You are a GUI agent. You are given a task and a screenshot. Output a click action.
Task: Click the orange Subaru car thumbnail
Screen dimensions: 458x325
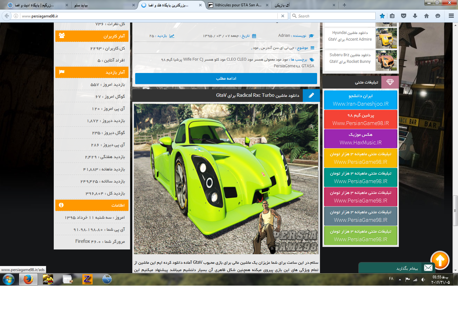coord(386,60)
